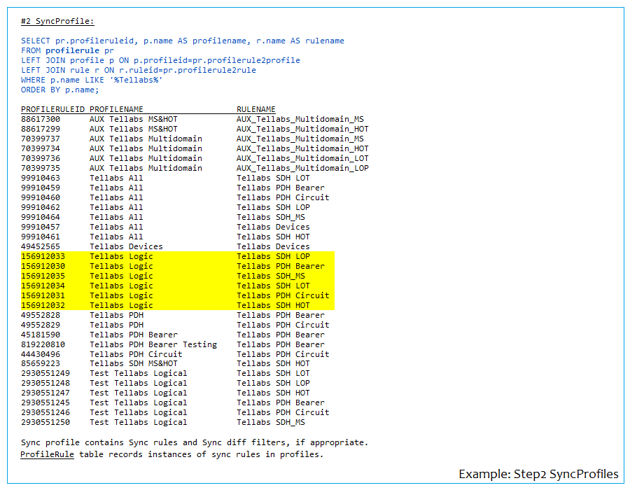Select the PROFILERULEID column header
Screen dimensions: 630x490
click(x=52, y=109)
